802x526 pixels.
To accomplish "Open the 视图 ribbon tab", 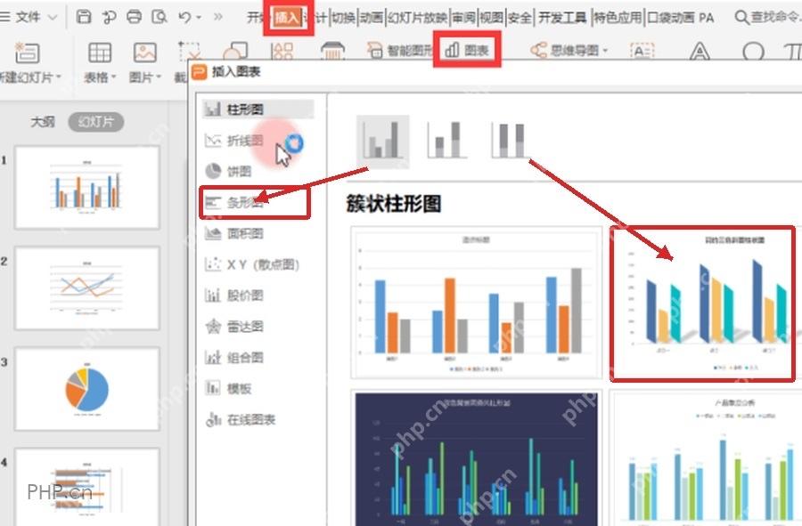I will tap(492, 18).
